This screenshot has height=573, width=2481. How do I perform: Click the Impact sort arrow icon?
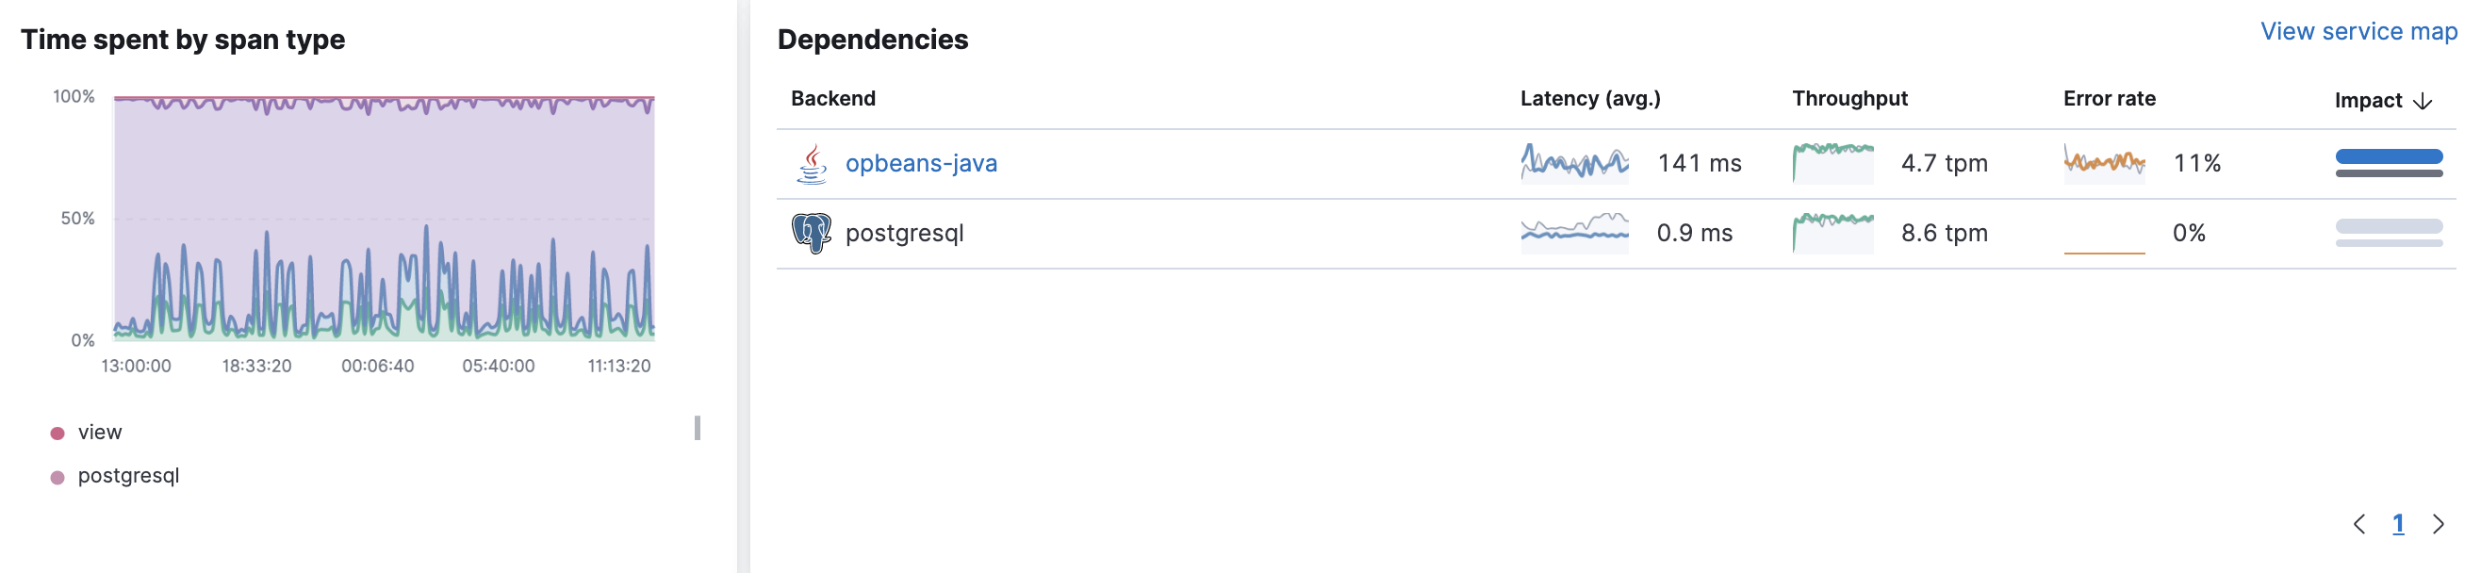coord(2423,101)
